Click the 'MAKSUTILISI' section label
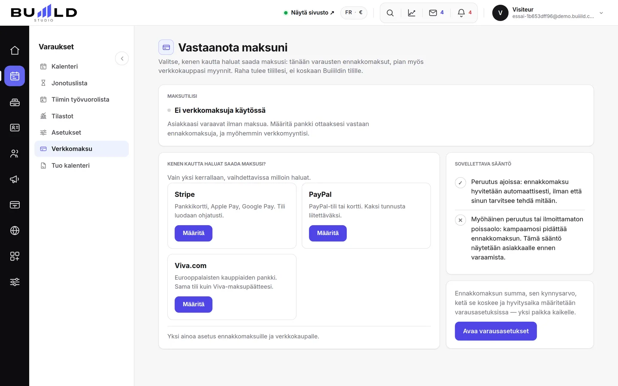 pyautogui.click(x=182, y=96)
